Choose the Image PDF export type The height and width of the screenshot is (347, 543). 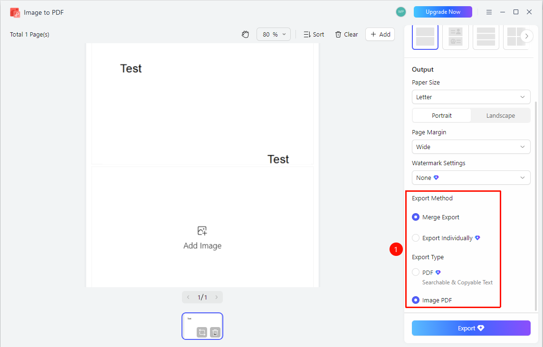(416, 300)
